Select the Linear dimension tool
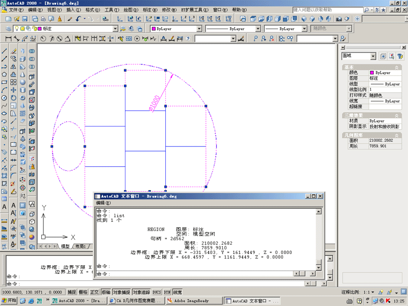 [8, 39]
